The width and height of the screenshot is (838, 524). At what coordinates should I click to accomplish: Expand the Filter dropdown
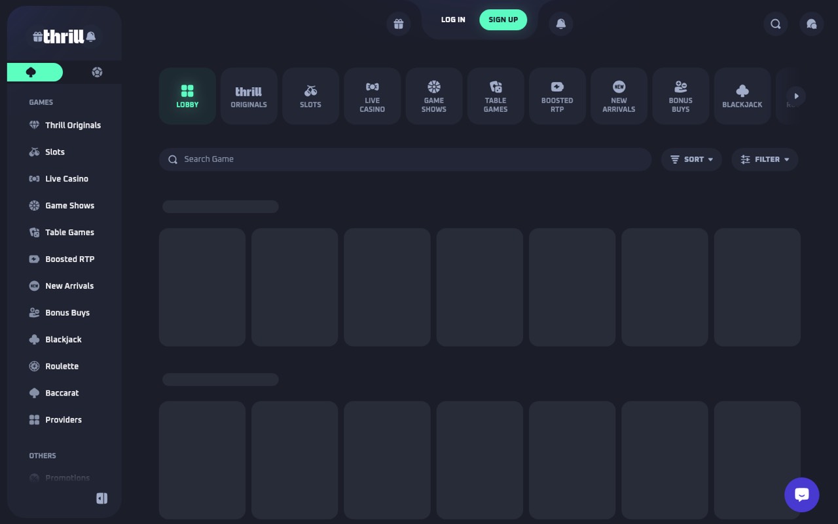[765, 159]
